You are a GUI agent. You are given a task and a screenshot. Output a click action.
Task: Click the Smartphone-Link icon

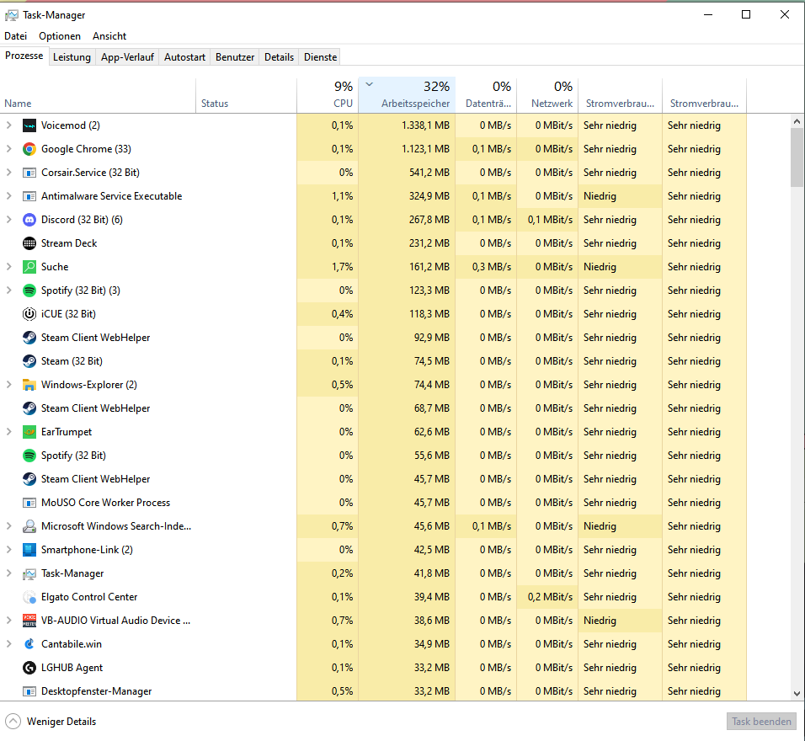(x=29, y=550)
